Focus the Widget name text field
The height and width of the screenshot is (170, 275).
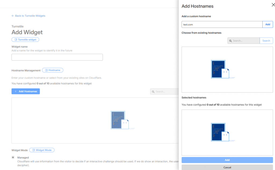(x=57, y=57)
